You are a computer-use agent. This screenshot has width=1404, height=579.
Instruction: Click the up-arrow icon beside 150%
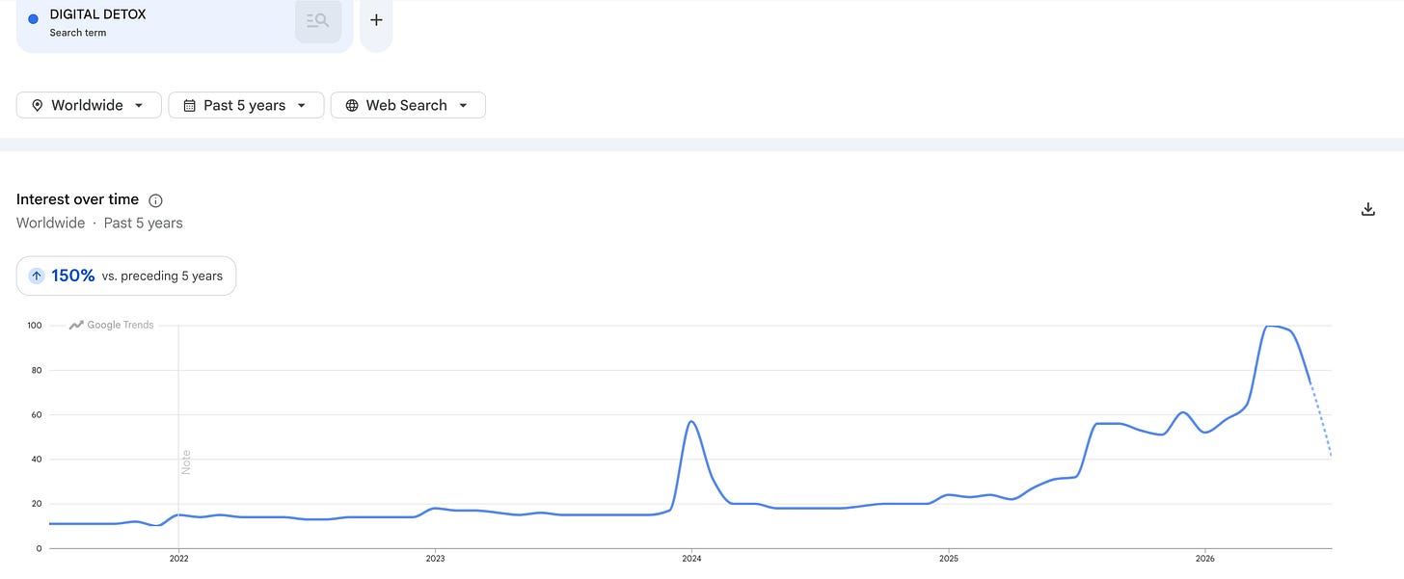coord(37,276)
